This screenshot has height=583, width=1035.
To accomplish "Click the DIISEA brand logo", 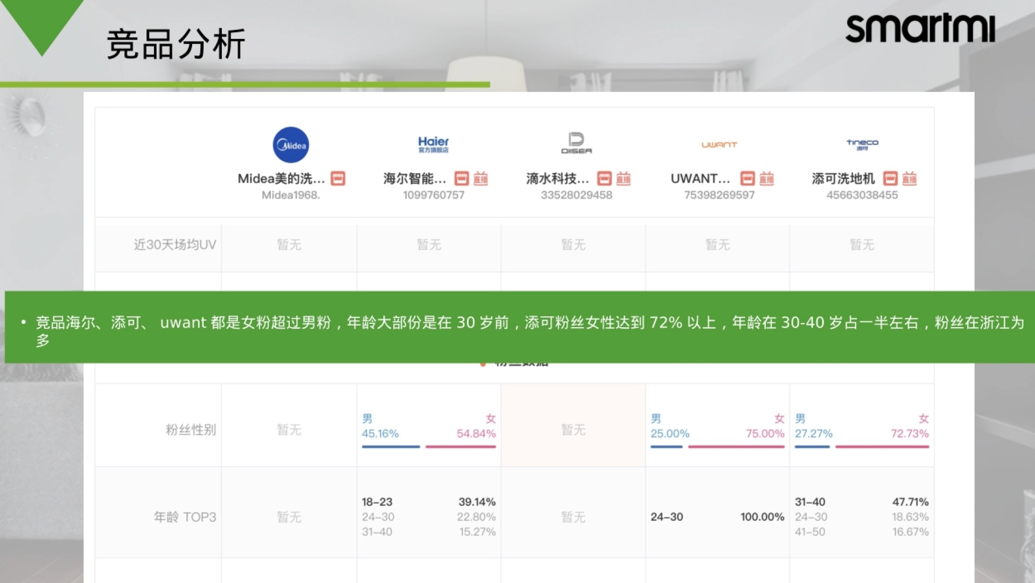I will 576,143.
